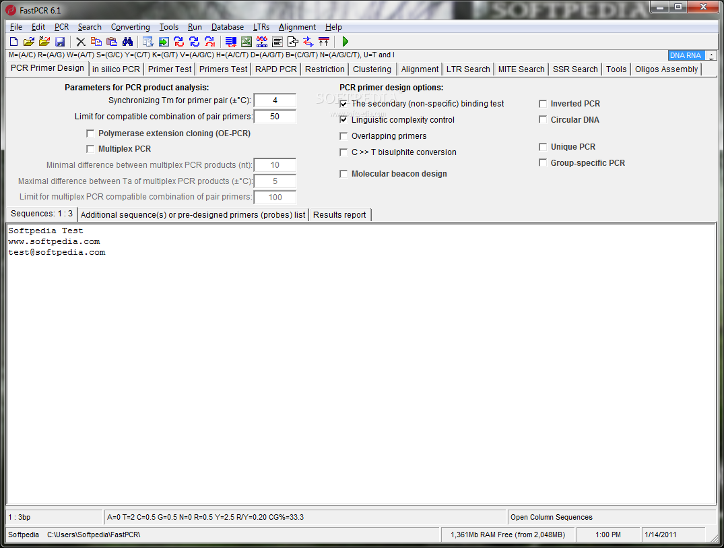Click the DNA RNA spinner arrows
Image resolution: width=724 pixels, height=548 pixels.
711,55
